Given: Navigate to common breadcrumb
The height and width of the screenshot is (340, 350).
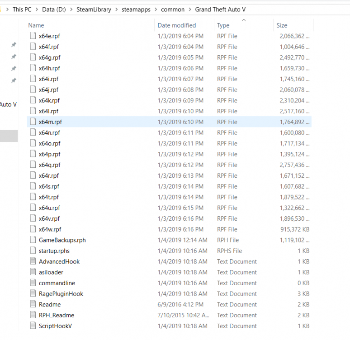Looking at the screenshot, I should (173, 10).
